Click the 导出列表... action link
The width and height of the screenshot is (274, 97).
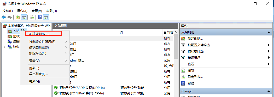[195, 77]
